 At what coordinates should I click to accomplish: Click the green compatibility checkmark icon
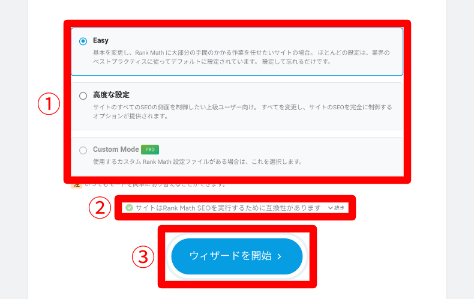click(x=129, y=208)
